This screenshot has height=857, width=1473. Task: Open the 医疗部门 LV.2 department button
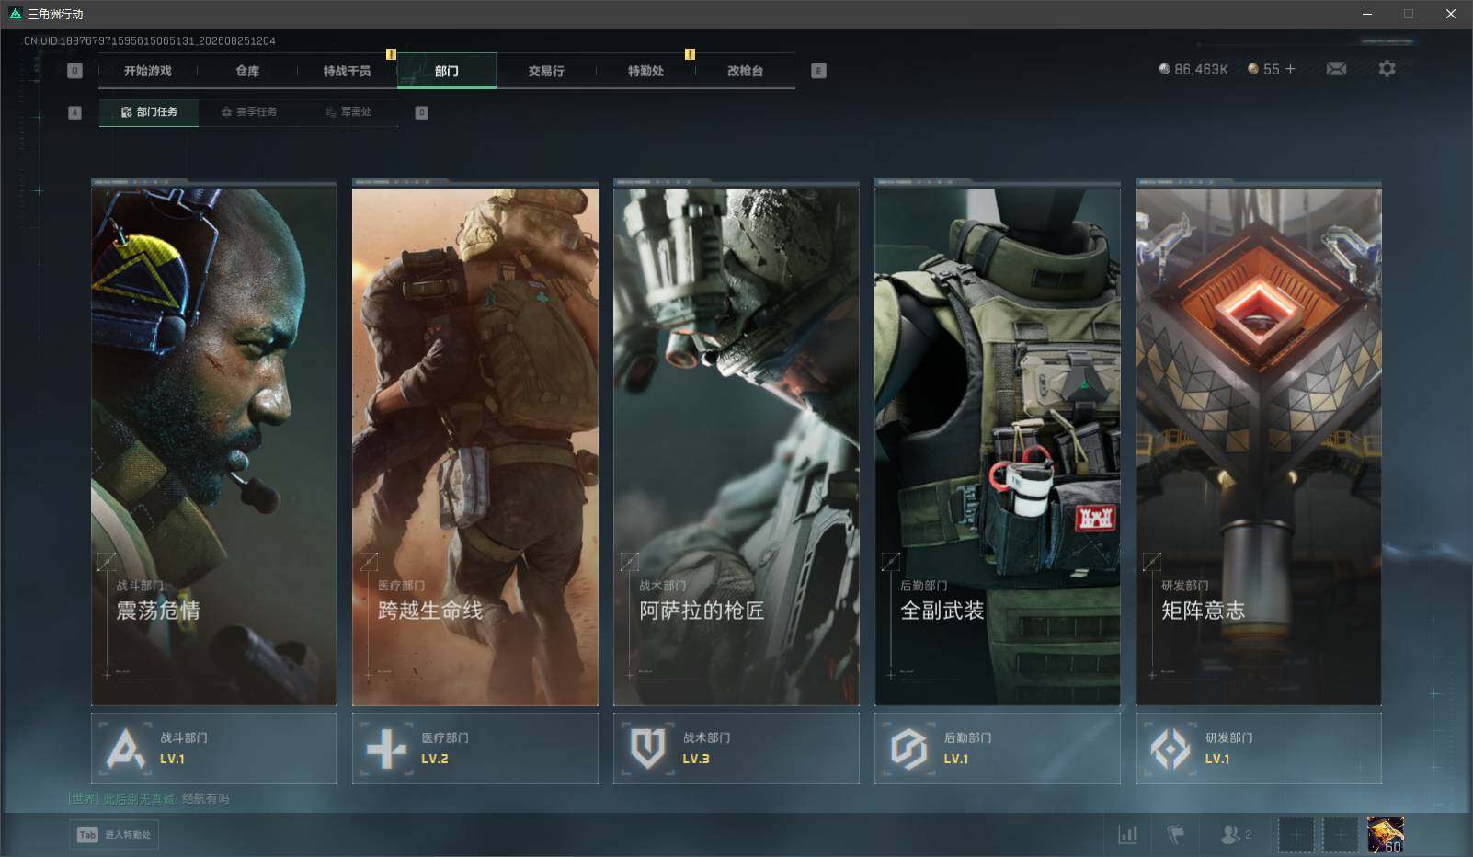(474, 748)
